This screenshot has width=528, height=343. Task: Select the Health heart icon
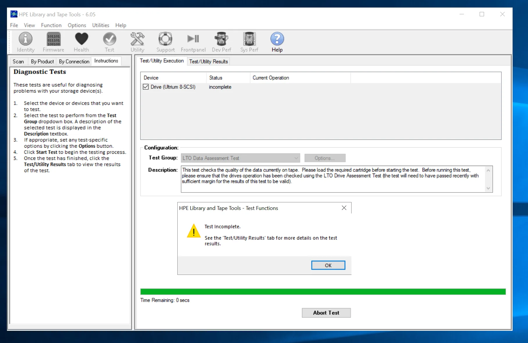click(x=81, y=42)
